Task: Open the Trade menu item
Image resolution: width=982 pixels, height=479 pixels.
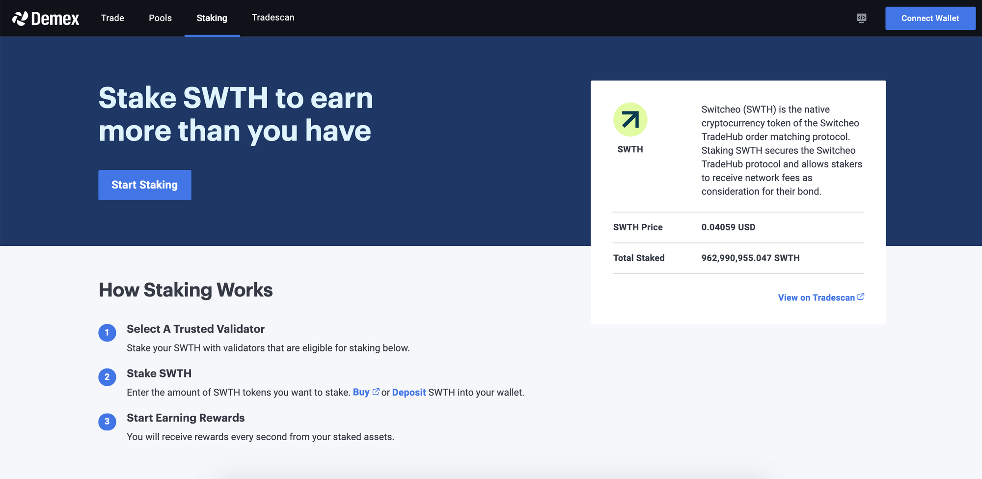Action: (x=112, y=18)
